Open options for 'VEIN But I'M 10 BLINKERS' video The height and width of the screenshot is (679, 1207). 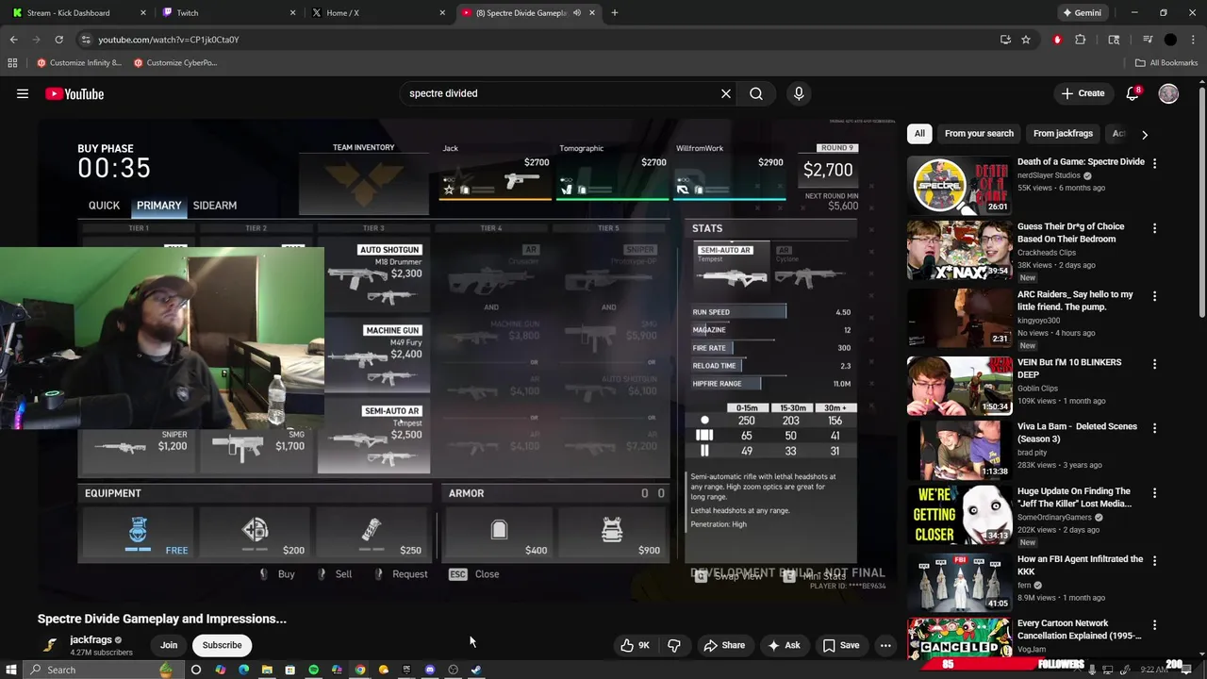click(1154, 364)
